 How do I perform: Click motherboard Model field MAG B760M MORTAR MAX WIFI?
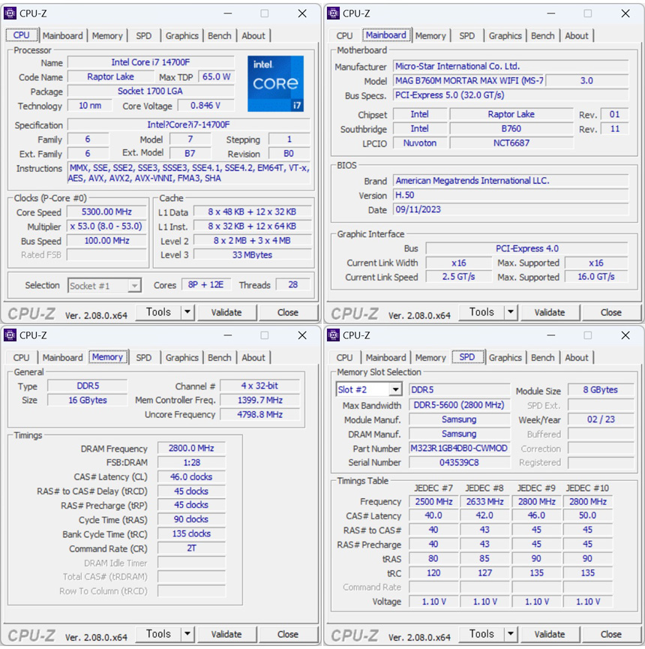pyautogui.click(x=469, y=80)
